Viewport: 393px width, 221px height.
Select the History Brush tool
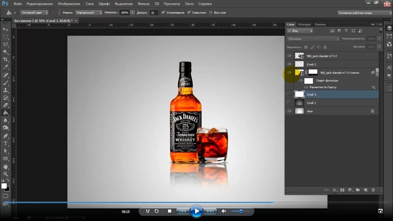pos(6,98)
